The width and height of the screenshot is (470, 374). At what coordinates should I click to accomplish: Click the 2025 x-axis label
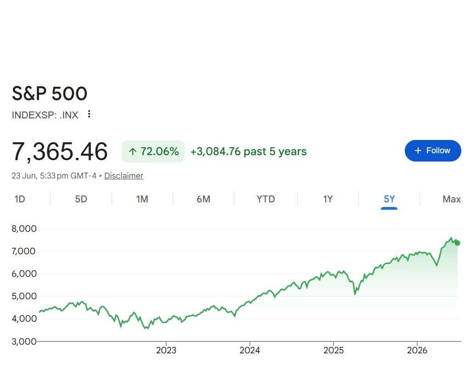click(333, 350)
